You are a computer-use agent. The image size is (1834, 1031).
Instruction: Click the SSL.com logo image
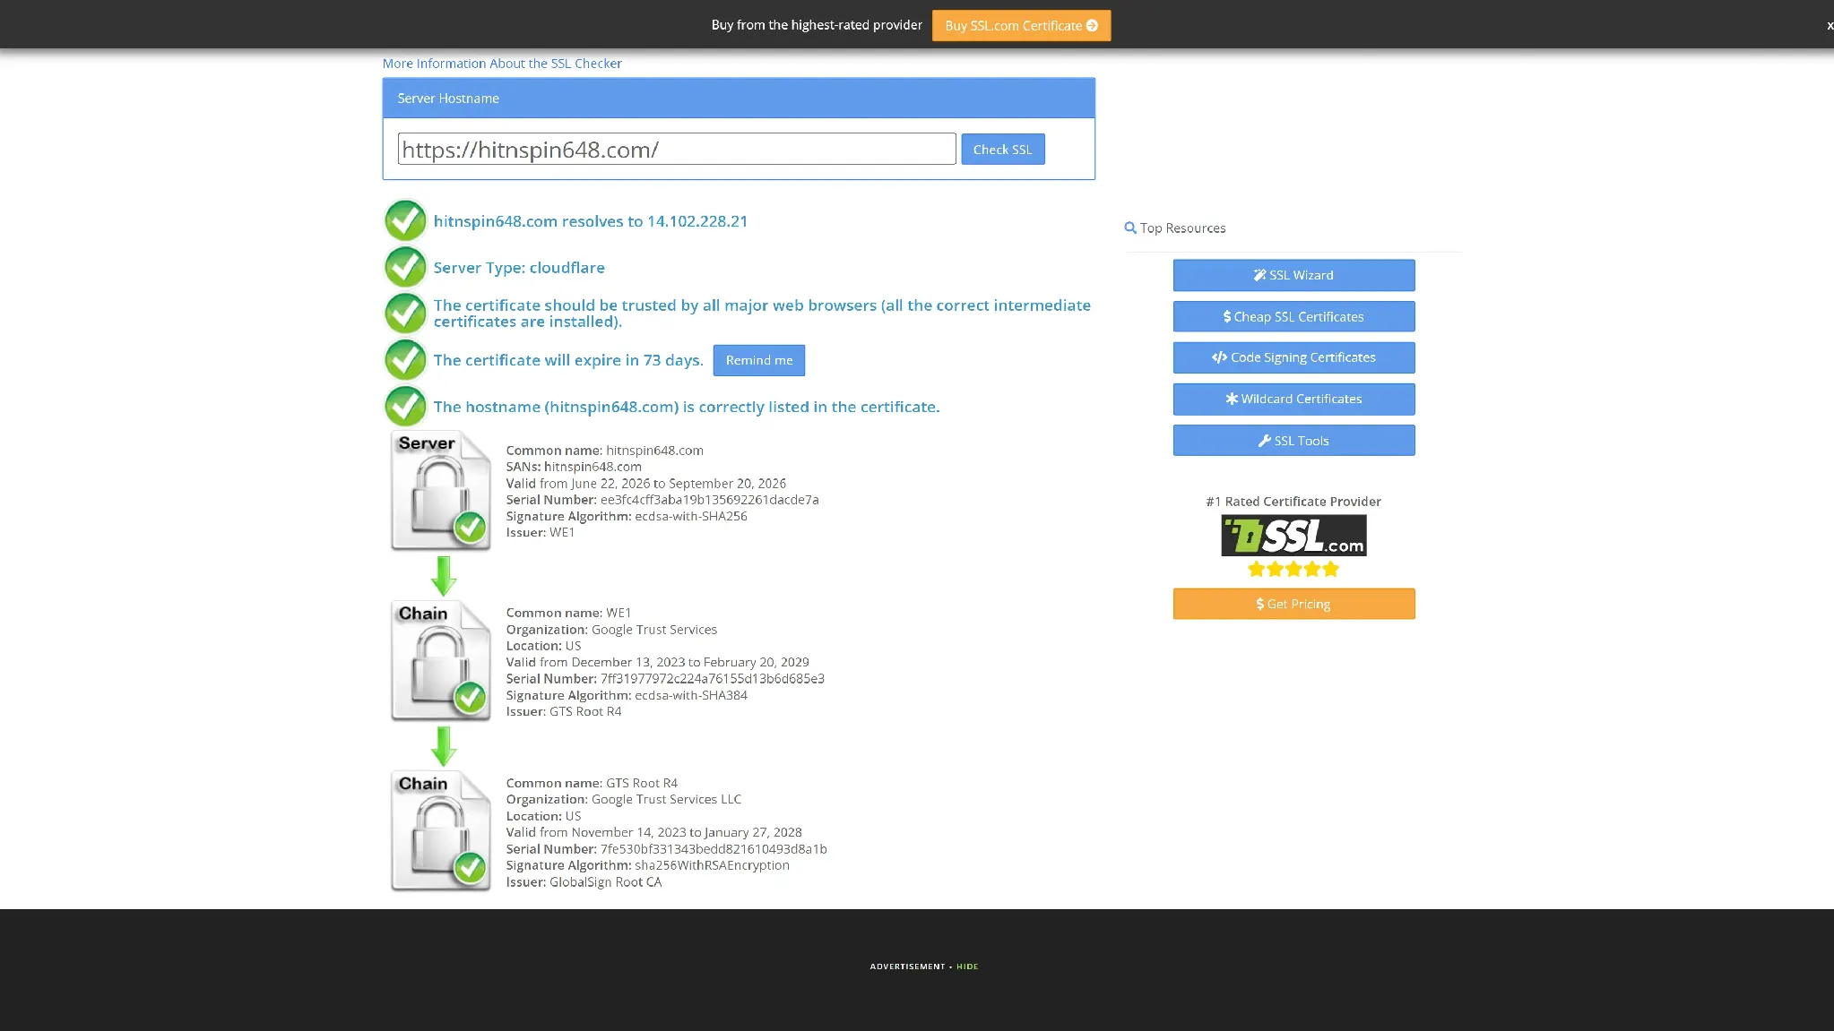(x=1293, y=535)
